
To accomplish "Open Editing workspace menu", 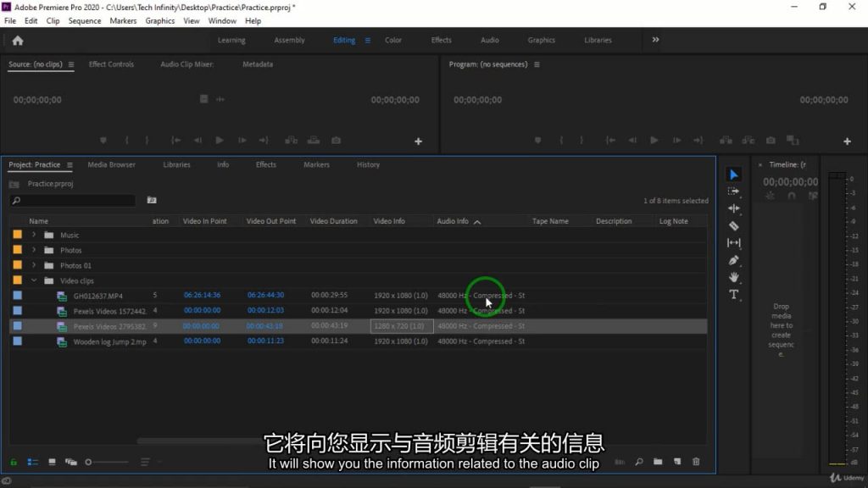I will 368,41.
